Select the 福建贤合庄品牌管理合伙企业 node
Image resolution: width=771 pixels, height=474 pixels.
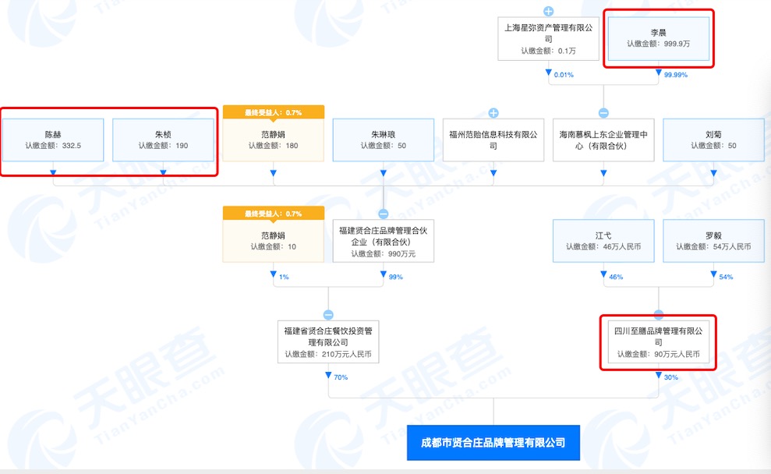tap(383, 241)
